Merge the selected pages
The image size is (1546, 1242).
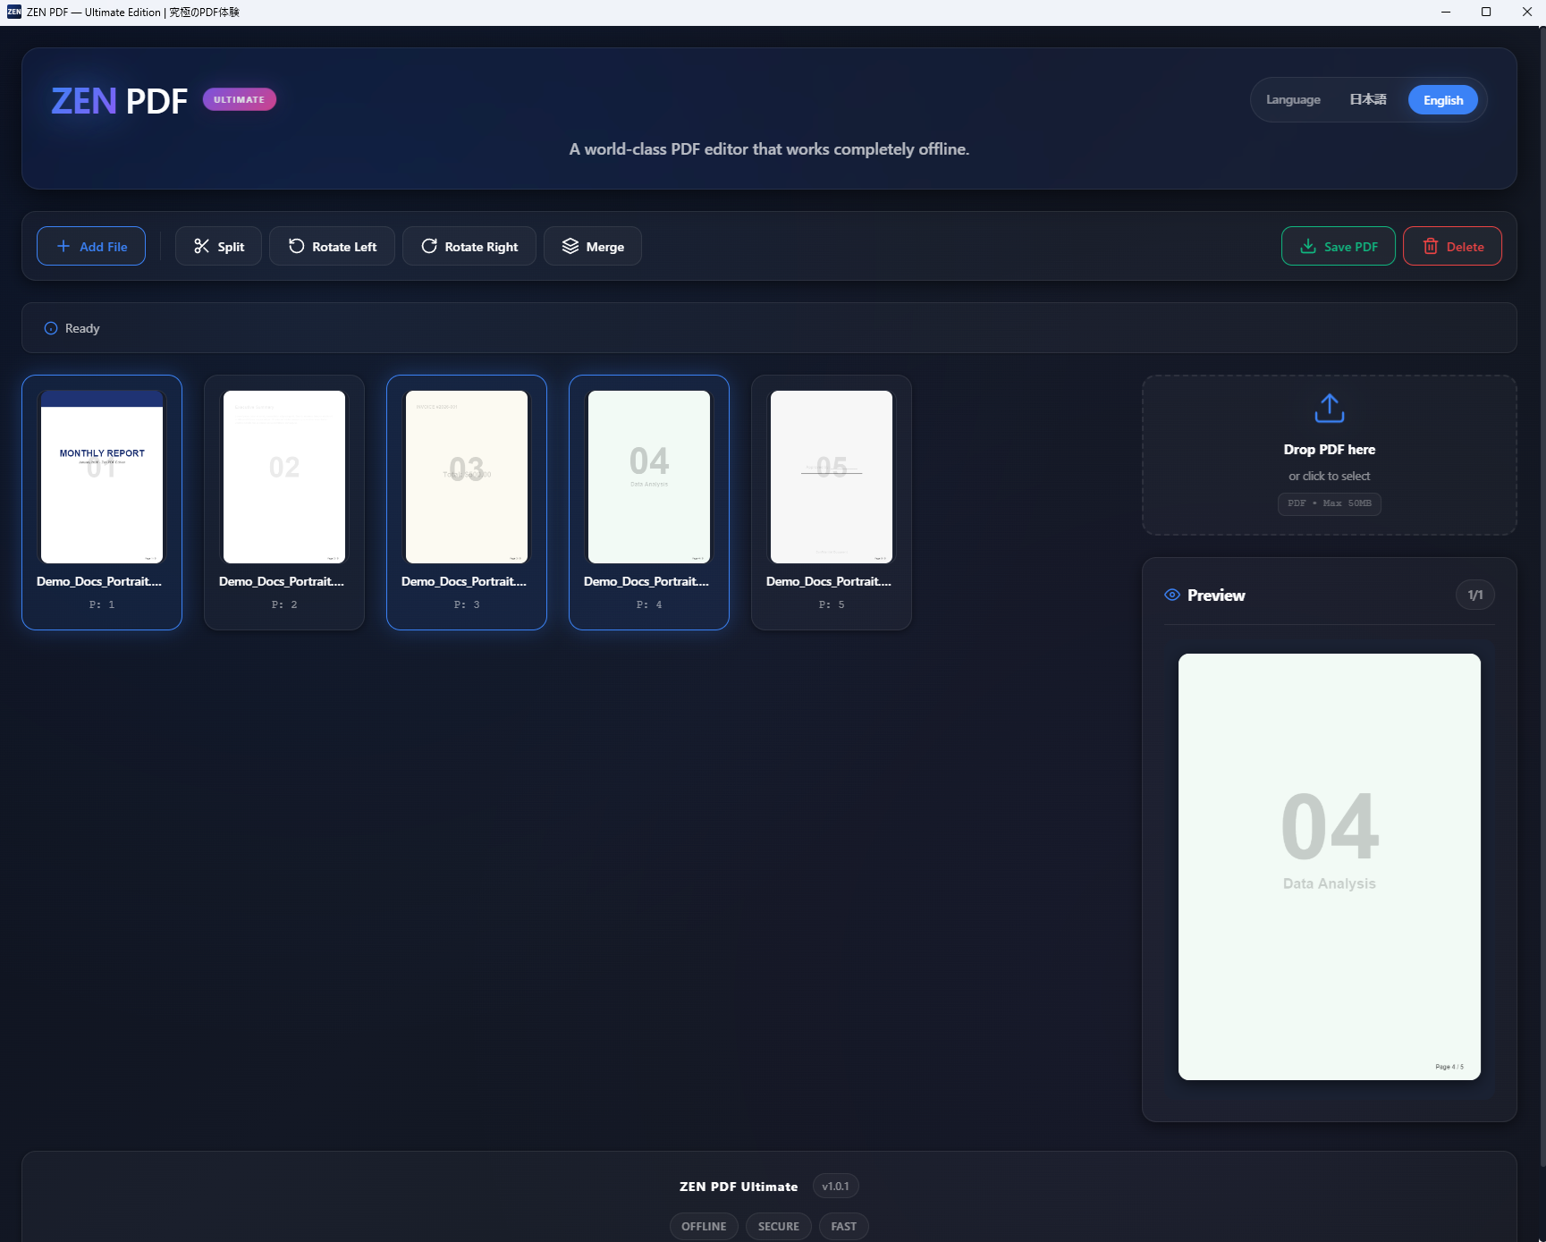(x=593, y=246)
